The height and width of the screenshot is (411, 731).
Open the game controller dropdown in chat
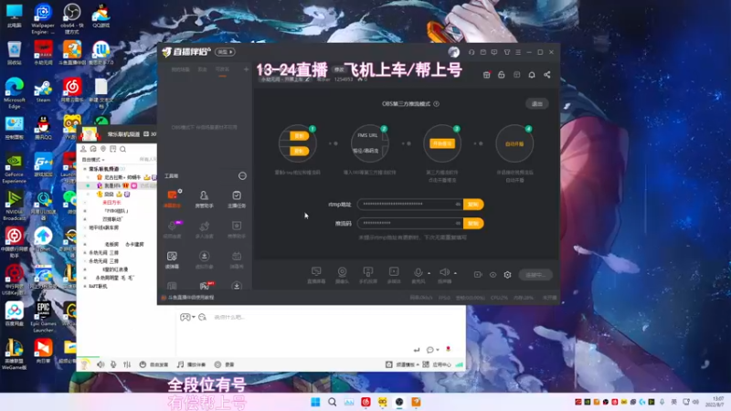[x=187, y=317]
